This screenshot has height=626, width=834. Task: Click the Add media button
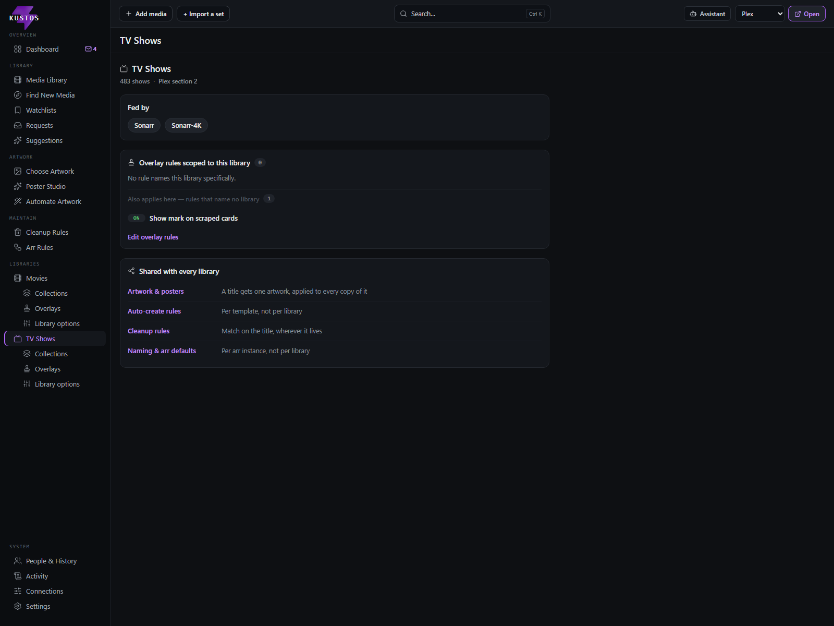click(x=145, y=14)
